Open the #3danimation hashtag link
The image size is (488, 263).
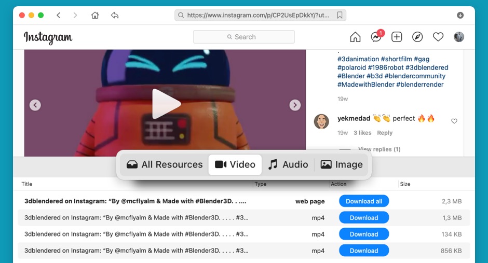click(x=358, y=59)
